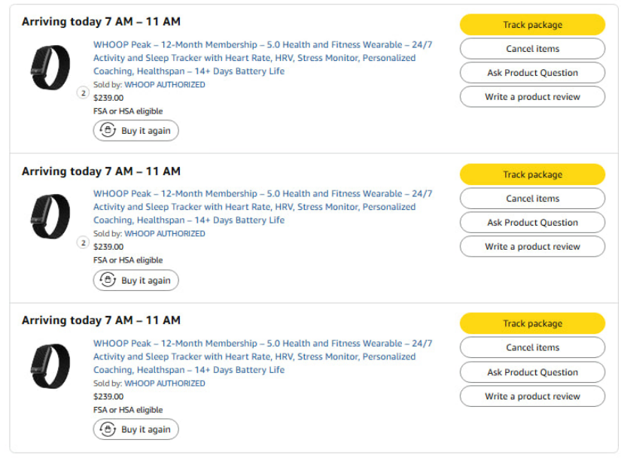The image size is (621, 458).
Task: Ask Product Question on third order
Action: point(532,372)
